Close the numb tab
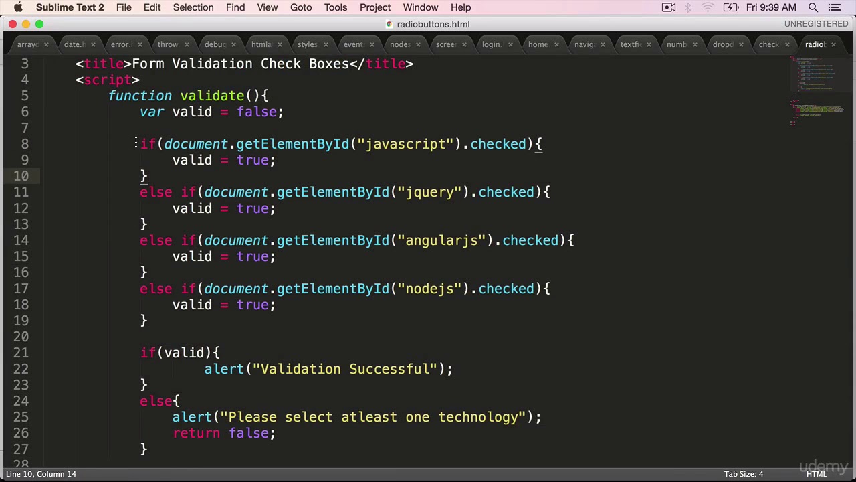Viewport: 856px width, 482px height. (x=695, y=45)
